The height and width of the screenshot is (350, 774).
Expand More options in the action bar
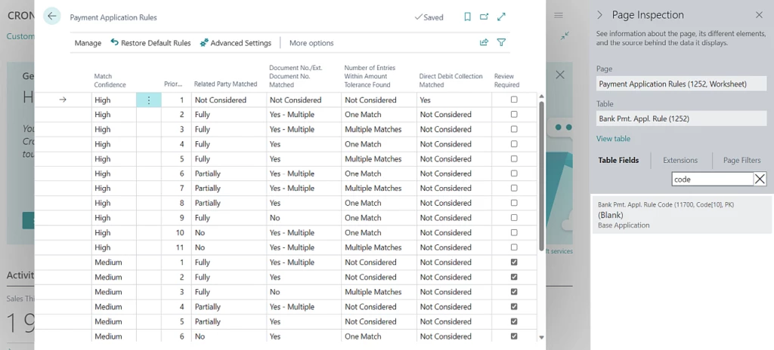311,43
